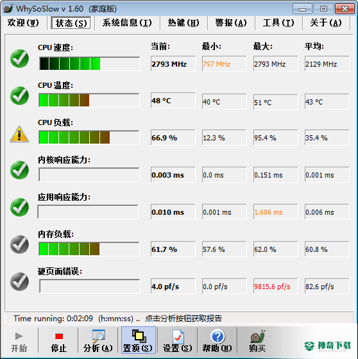This screenshot has height=359, width=358.
Task: Click the kernel maximum 0.151 ms field
Action: [276, 174]
